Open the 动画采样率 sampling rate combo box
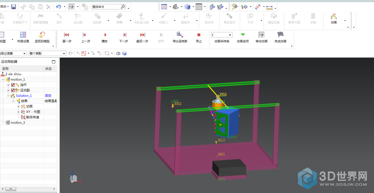This screenshot has height=193, width=374. point(222,35)
